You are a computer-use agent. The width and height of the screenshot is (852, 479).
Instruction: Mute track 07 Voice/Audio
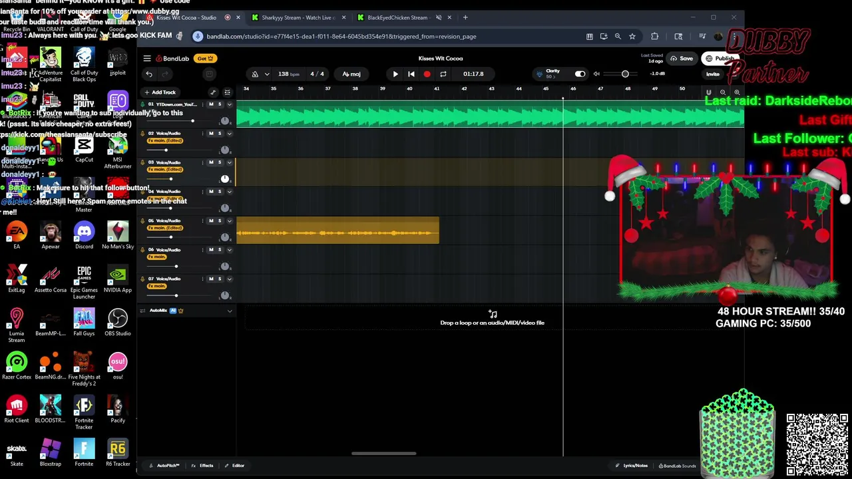click(211, 279)
